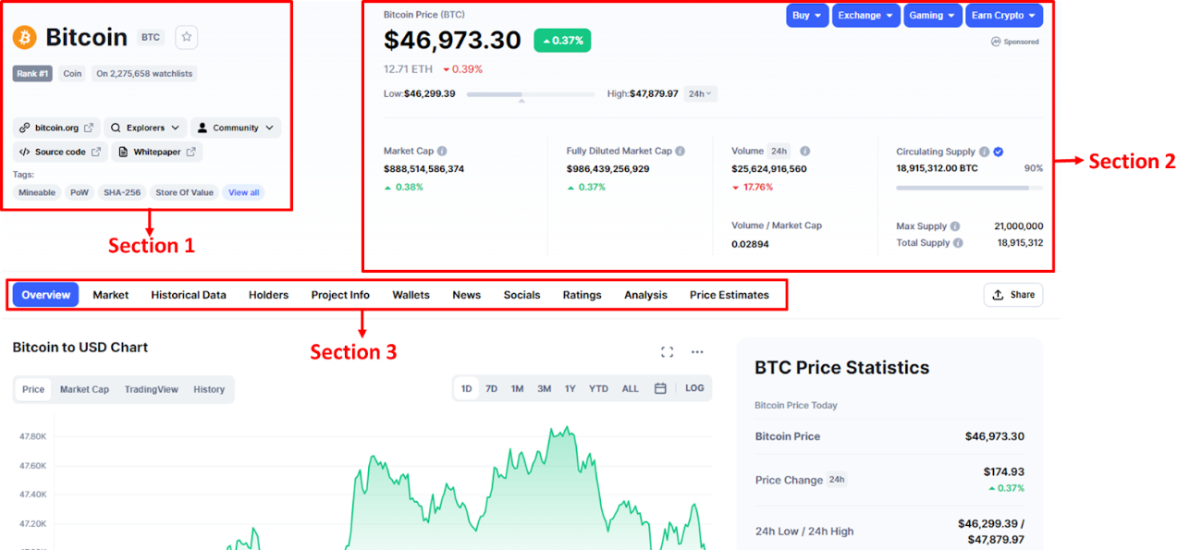Open the Wallets tab

click(x=411, y=295)
